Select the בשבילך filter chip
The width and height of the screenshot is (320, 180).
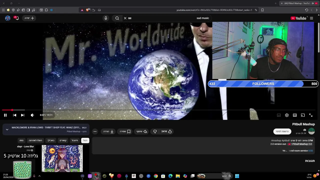click(x=51, y=140)
